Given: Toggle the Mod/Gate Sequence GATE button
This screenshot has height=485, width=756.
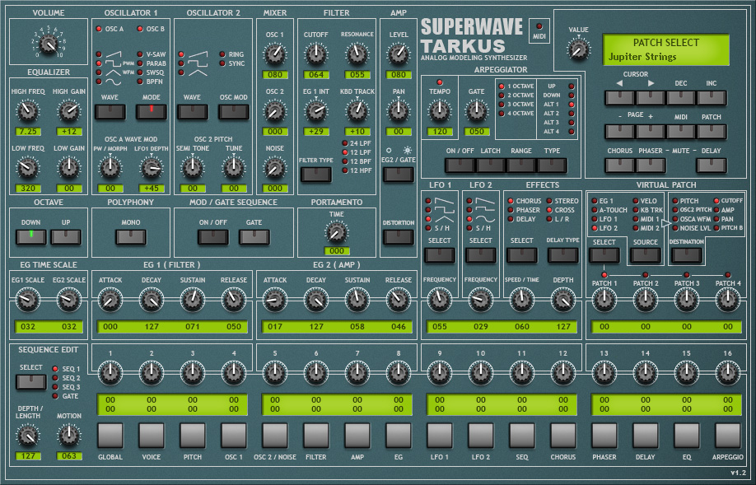Looking at the screenshot, I should point(254,236).
